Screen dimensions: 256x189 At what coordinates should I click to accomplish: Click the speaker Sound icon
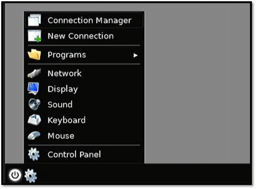pyautogui.click(x=34, y=104)
